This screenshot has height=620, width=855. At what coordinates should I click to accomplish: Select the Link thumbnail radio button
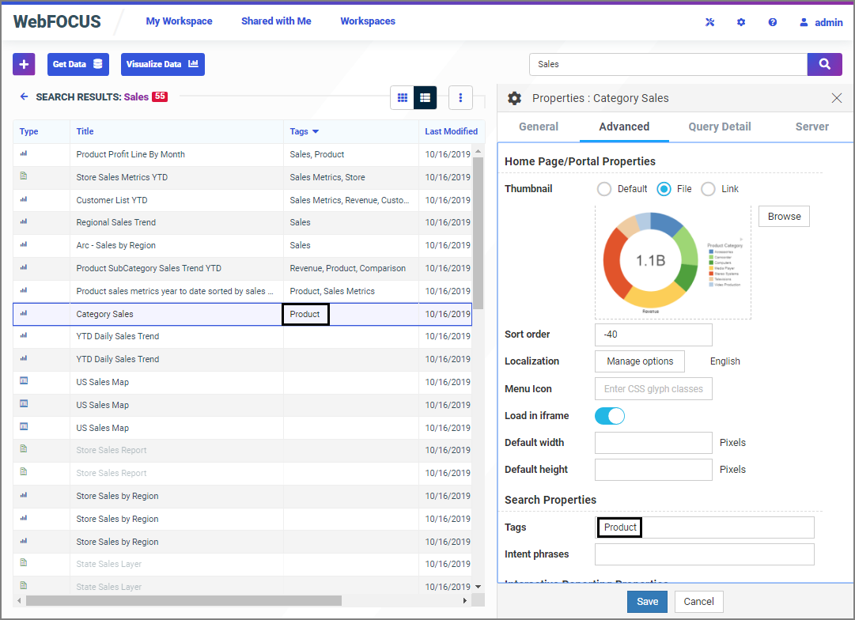(708, 189)
